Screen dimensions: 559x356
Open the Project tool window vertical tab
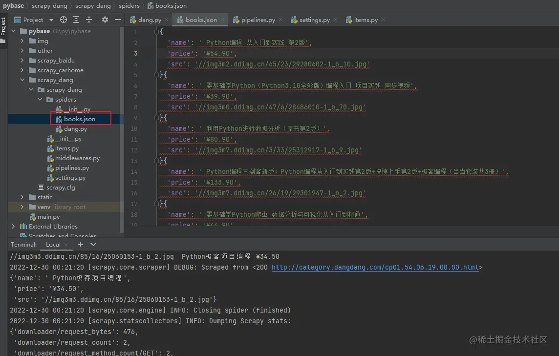3,30
